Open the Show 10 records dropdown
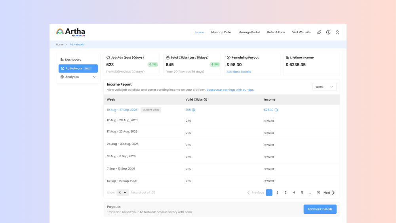 [122, 193]
